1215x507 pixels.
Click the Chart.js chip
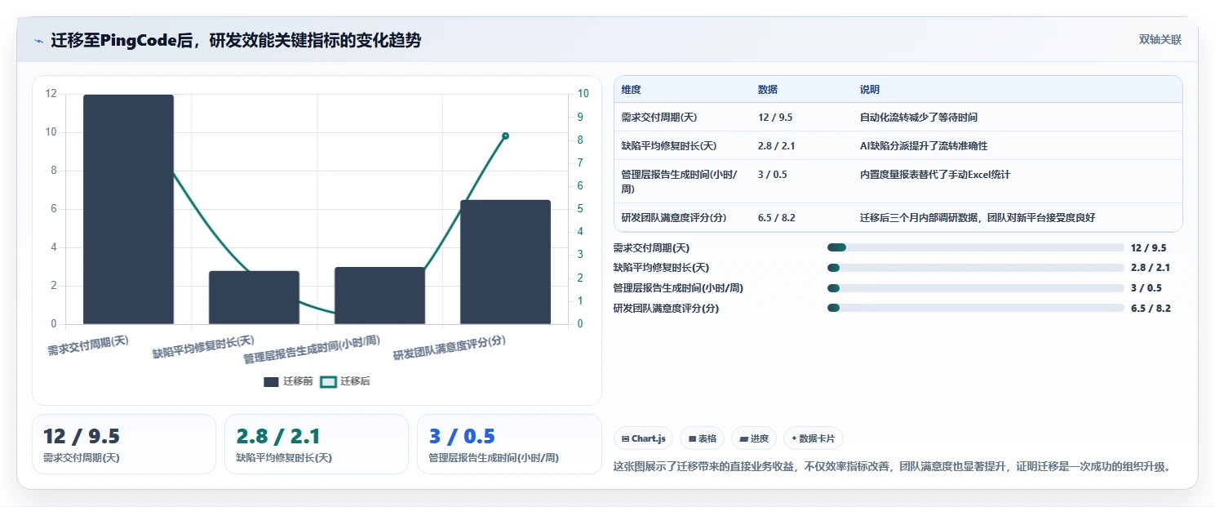click(x=643, y=438)
